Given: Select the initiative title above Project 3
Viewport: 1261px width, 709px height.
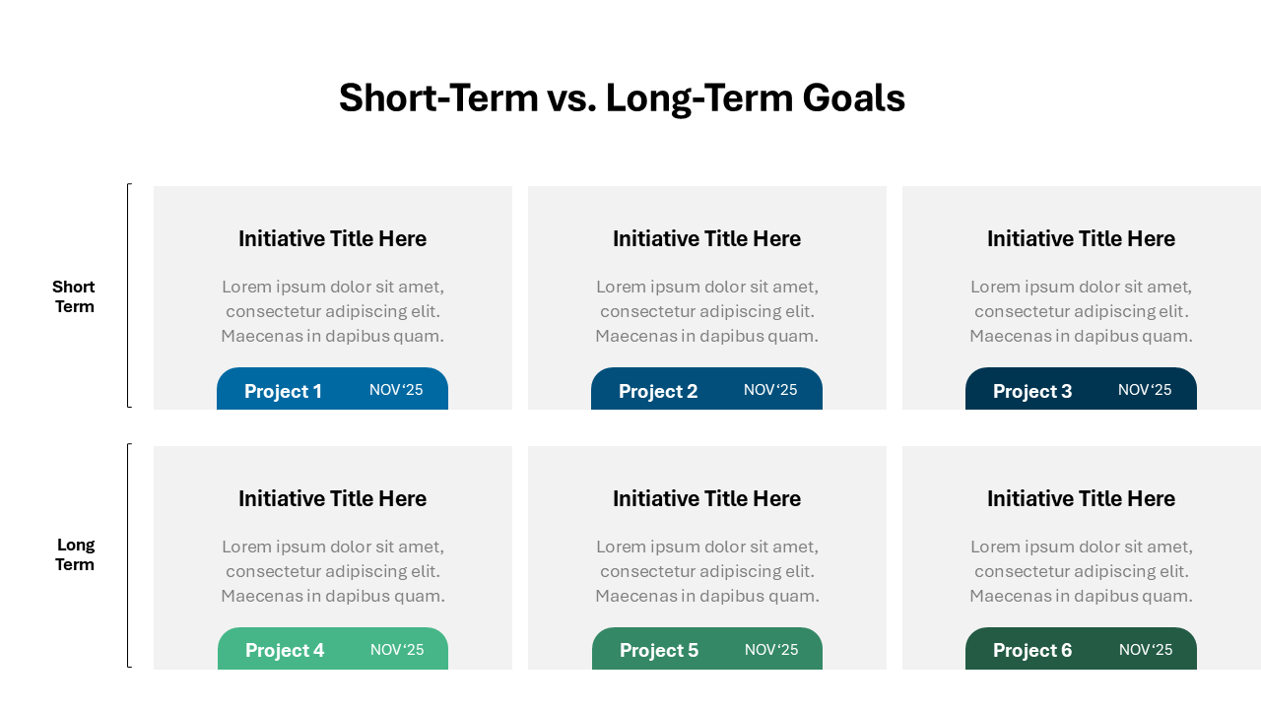Looking at the screenshot, I should 1081,239.
